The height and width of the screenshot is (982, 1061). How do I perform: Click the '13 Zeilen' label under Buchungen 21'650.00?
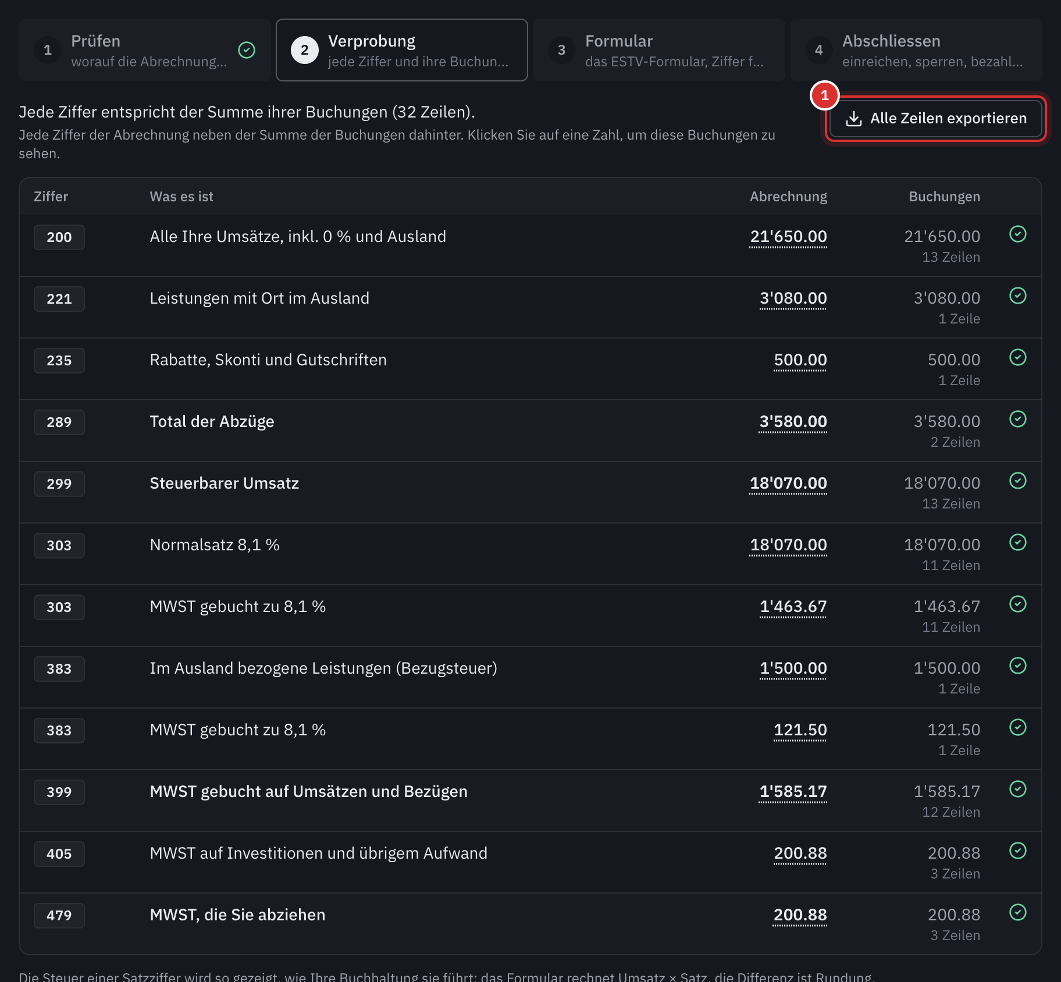point(951,257)
